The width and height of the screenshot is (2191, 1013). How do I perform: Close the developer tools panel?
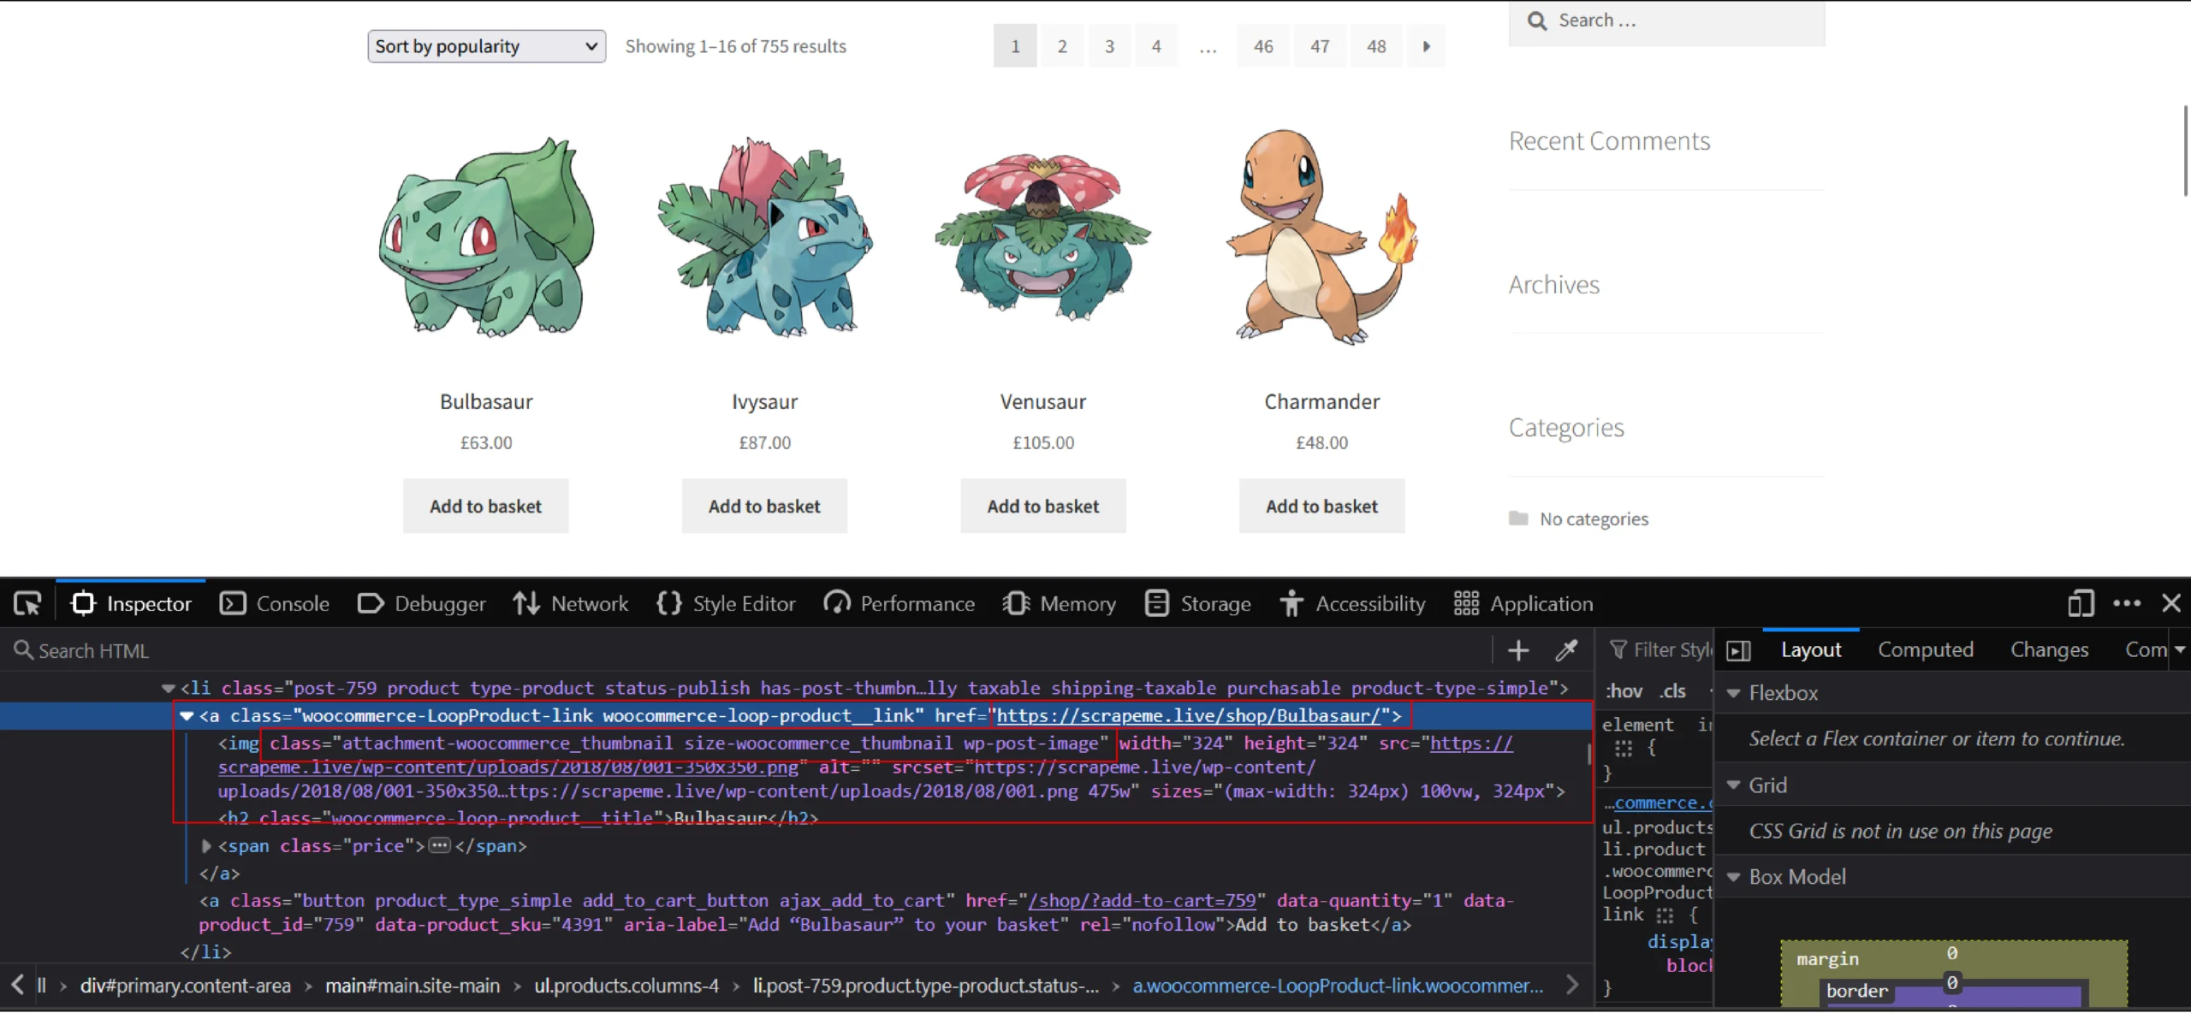(2171, 604)
